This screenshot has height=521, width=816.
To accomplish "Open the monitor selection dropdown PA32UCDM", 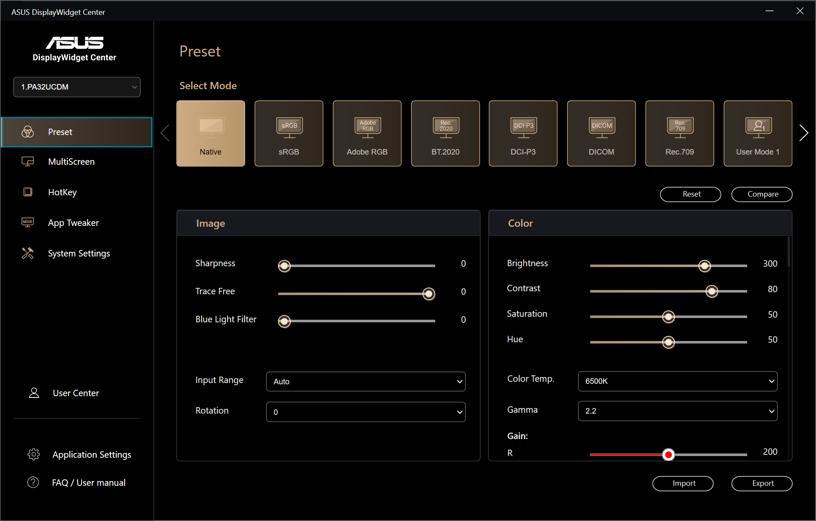I will (77, 87).
